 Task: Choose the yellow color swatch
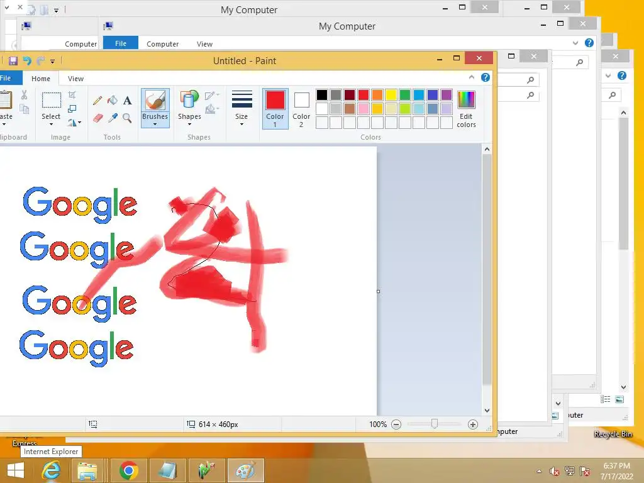tap(391, 95)
